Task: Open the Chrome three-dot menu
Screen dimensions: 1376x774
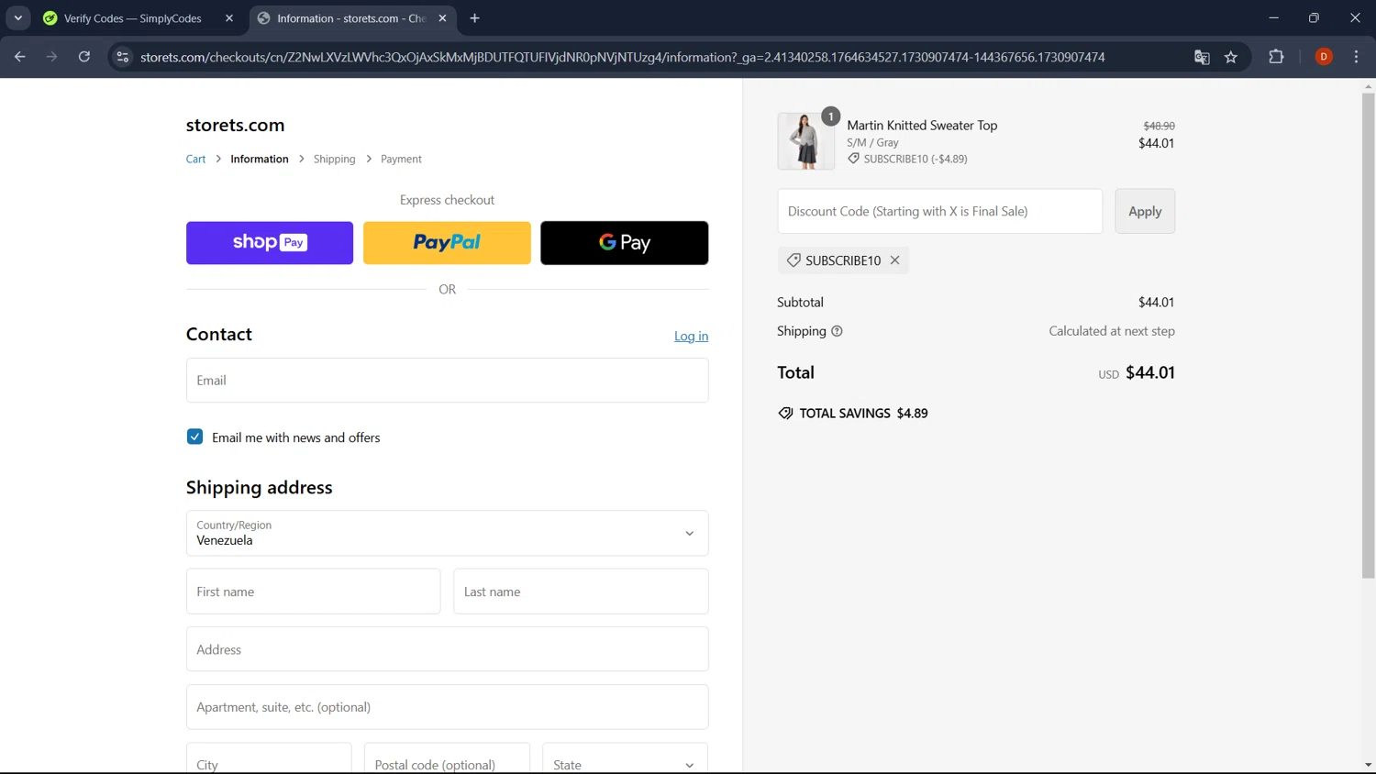Action: [x=1356, y=57]
